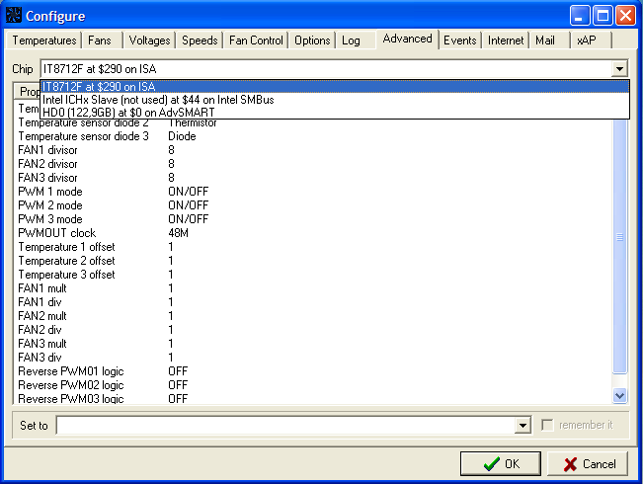Select the PWMOUT clock row
Screen dimensions: 643x484
tap(314, 233)
